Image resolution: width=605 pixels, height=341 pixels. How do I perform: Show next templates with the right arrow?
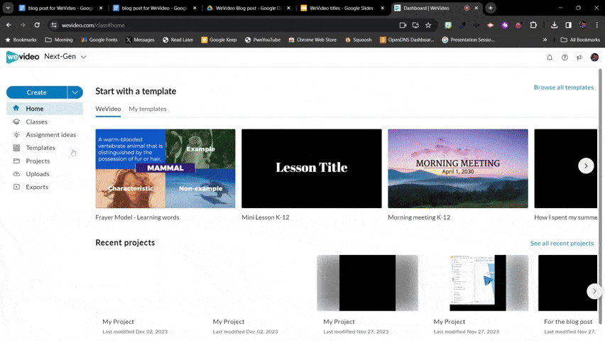(586, 166)
